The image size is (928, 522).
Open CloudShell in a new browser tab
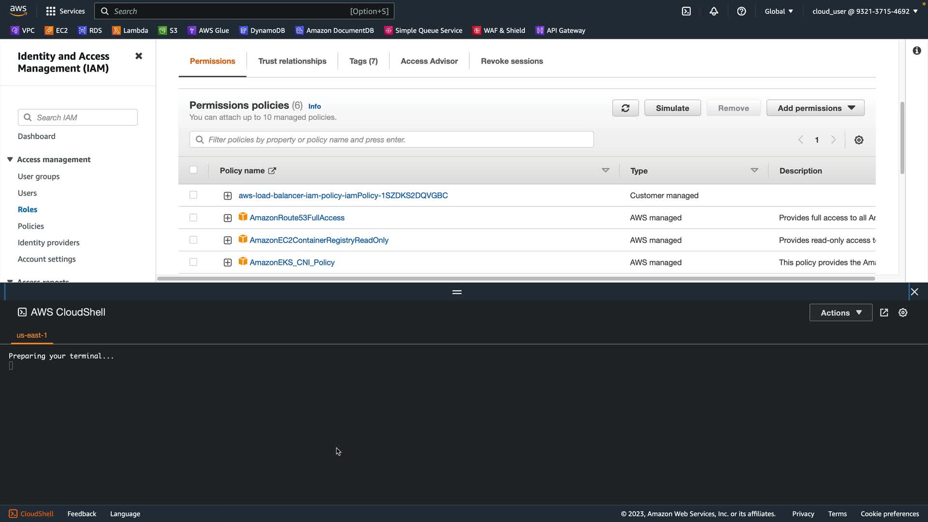coord(884,313)
